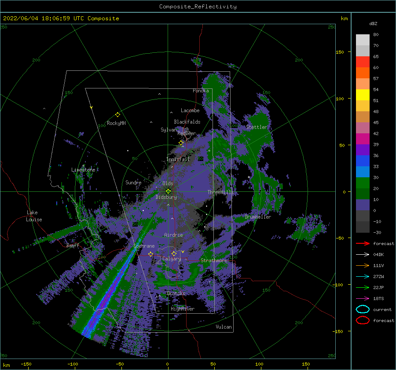Click the Cochrane city label
Image resolution: width=396 pixels, height=370 pixels.
point(144,246)
